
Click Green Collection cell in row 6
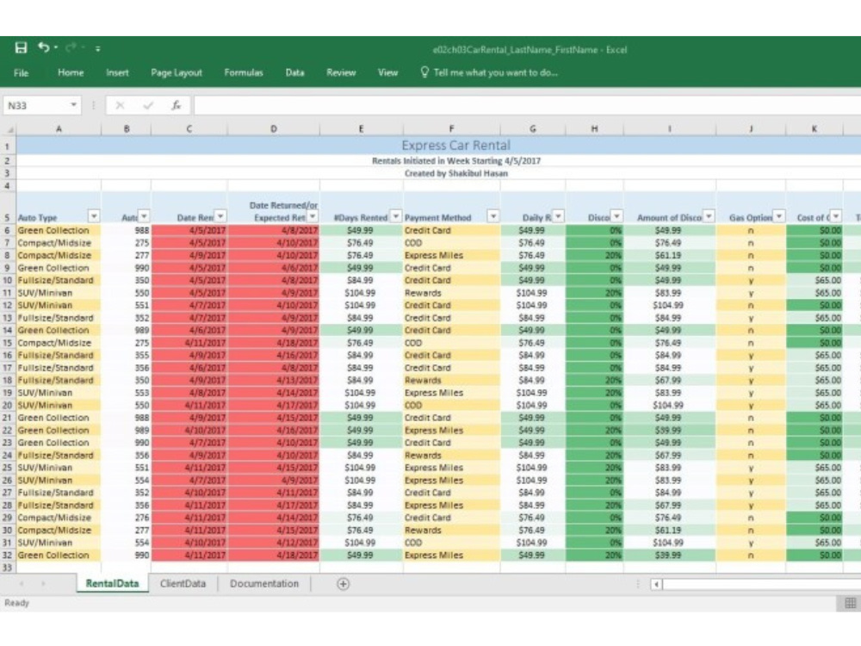(x=59, y=231)
